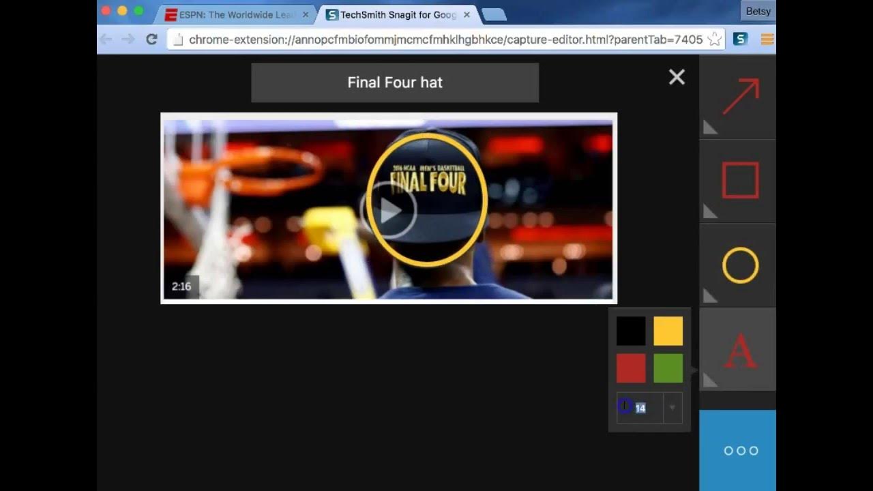
Task: Pick the red color swatch
Action: (x=631, y=368)
